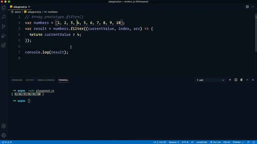Click LF end of line selector
The width and height of the screenshot is (257, 144).
[192, 142]
